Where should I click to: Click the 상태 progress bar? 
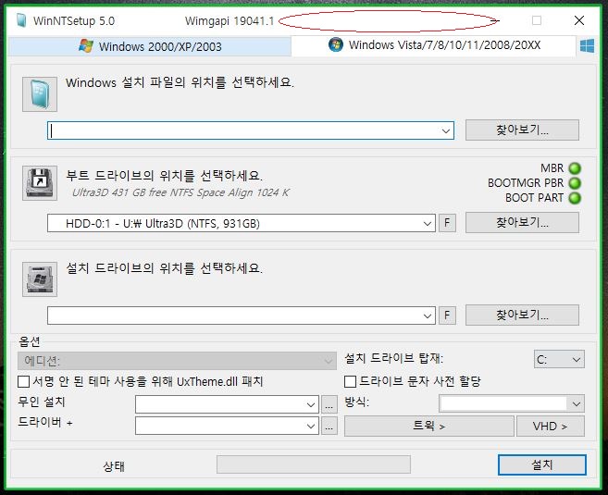[x=314, y=464]
